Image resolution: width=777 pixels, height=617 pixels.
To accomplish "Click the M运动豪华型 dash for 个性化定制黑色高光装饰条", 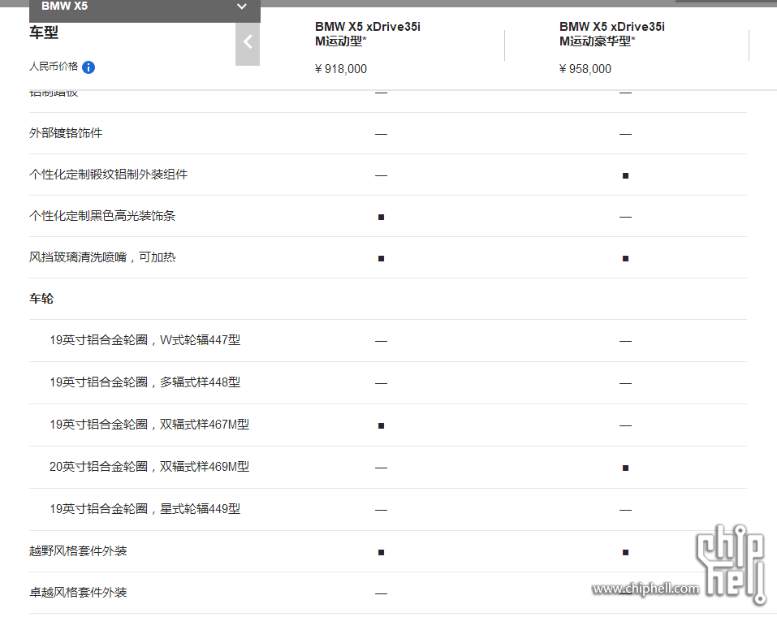I will click(x=625, y=217).
